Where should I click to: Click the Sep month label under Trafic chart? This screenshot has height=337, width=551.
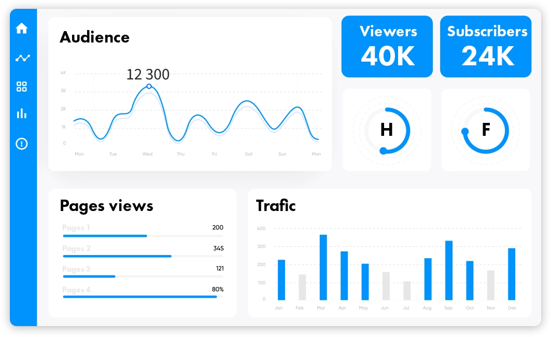pos(448,308)
